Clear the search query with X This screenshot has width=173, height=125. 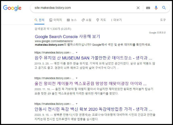(138, 8)
